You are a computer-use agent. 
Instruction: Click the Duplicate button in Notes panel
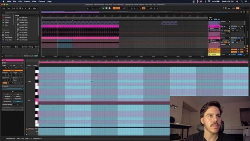18,99
